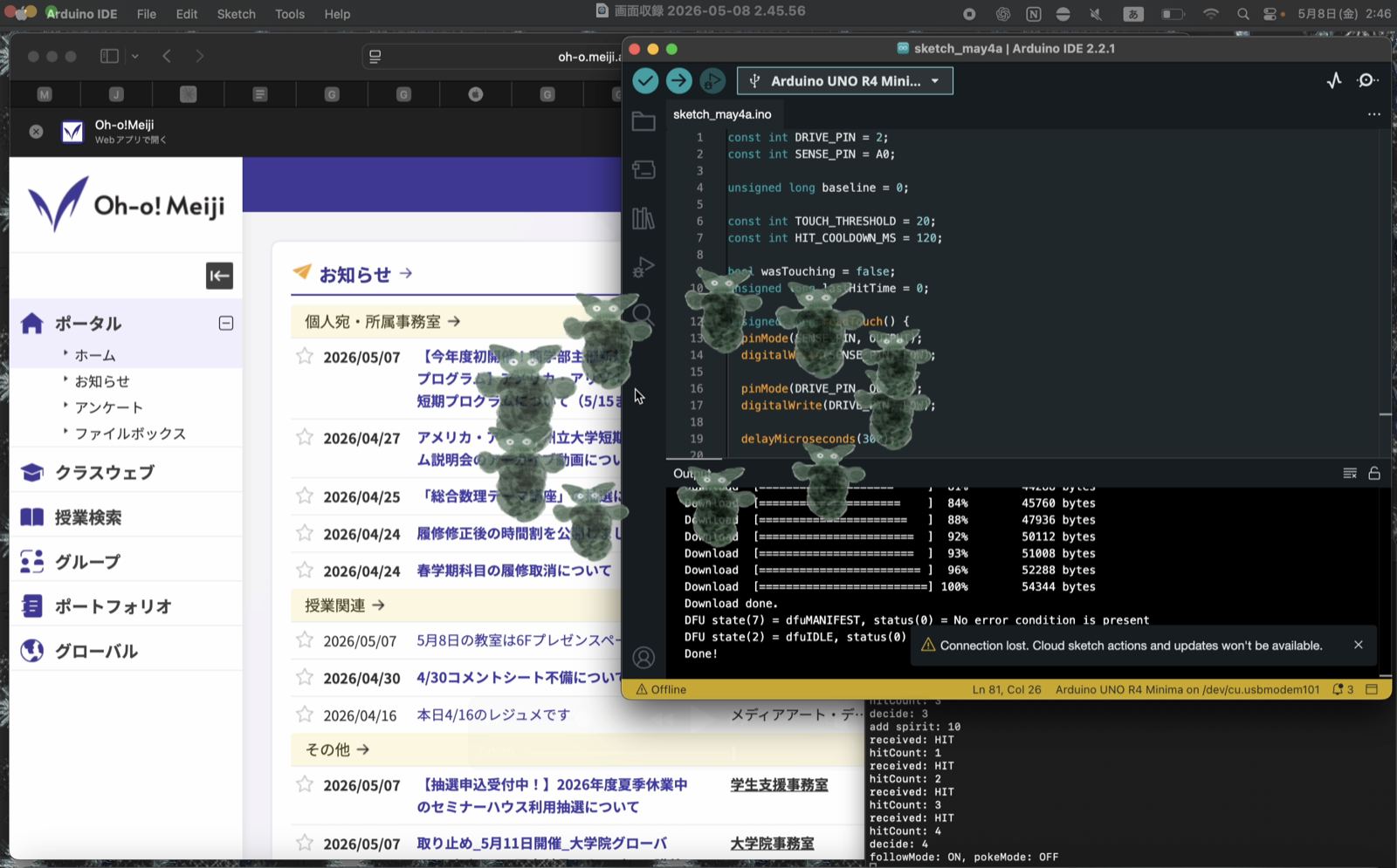Click the Upload arrow button in Arduino IDE
This screenshot has height=868, width=1397.
(678, 81)
